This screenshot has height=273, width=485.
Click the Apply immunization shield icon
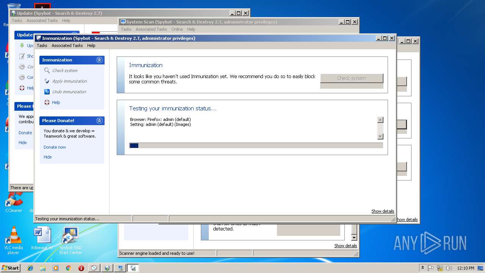pos(47,81)
